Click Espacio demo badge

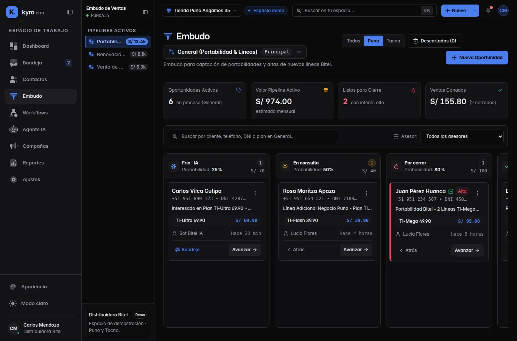(x=266, y=11)
